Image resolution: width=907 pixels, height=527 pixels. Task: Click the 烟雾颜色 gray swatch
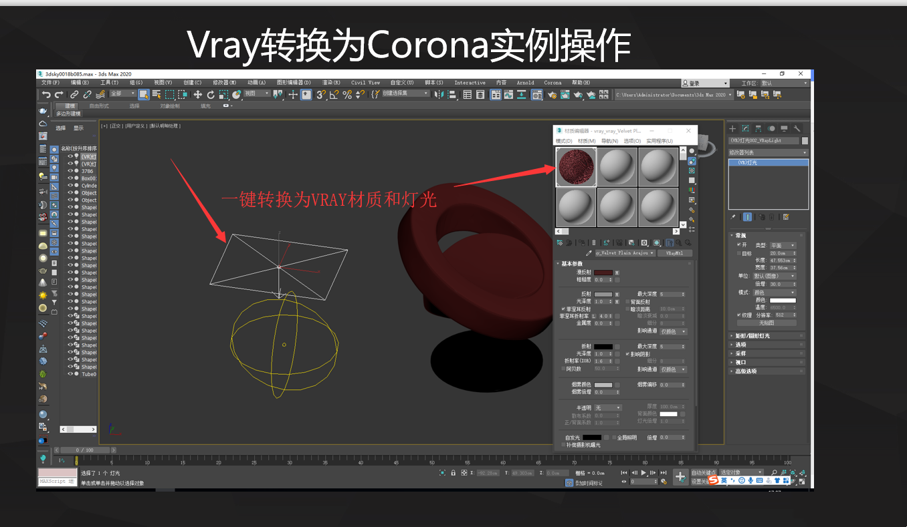click(603, 385)
